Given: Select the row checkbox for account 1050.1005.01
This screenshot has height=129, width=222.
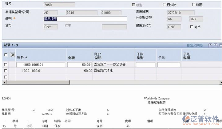Looking at the screenshot, I should pos(6,64).
